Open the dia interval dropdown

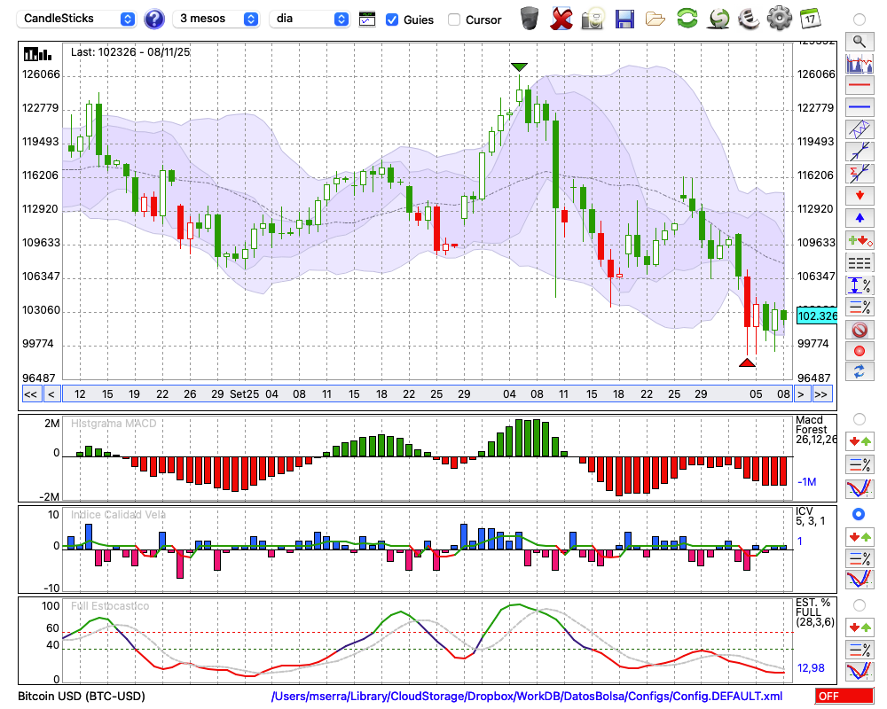[310, 19]
